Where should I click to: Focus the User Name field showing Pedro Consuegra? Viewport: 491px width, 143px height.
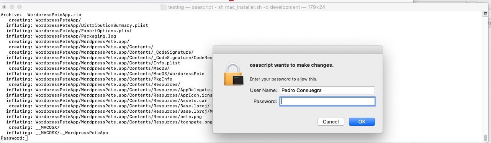pos(327,90)
